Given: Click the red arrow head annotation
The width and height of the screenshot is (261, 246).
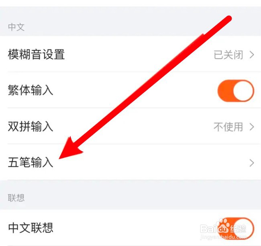Looking at the screenshot, I should [x=70, y=149].
